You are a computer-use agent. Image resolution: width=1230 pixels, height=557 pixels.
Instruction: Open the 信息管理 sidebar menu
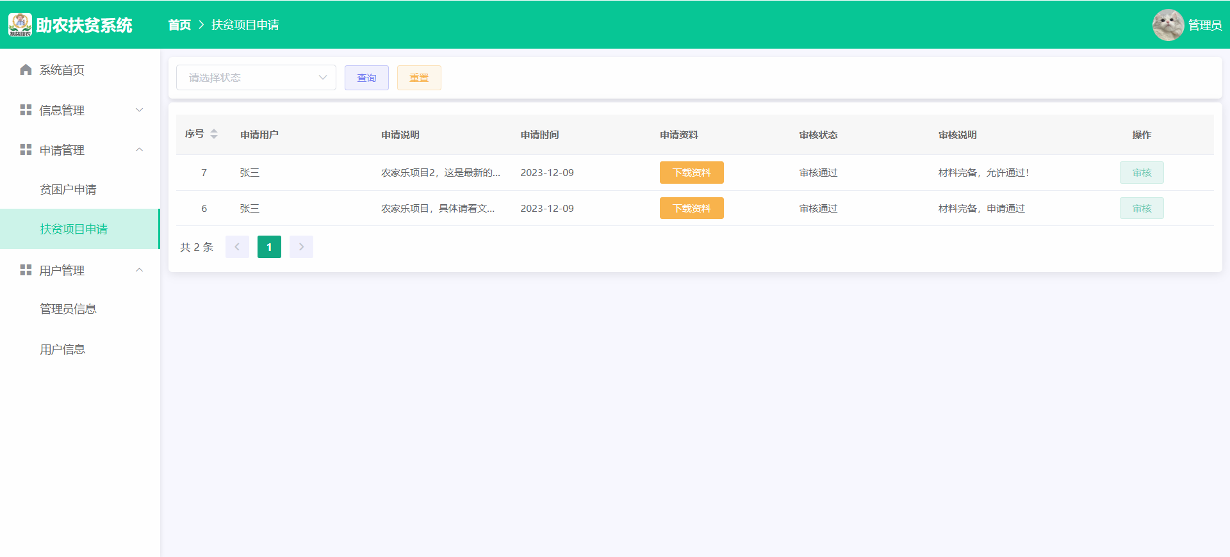click(x=80, y=110)
